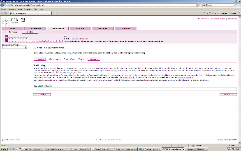The height and width of the screenshot is (151, 241).
Task: Expand the address bar history dropdown arrow
Action: click(197, 5)
